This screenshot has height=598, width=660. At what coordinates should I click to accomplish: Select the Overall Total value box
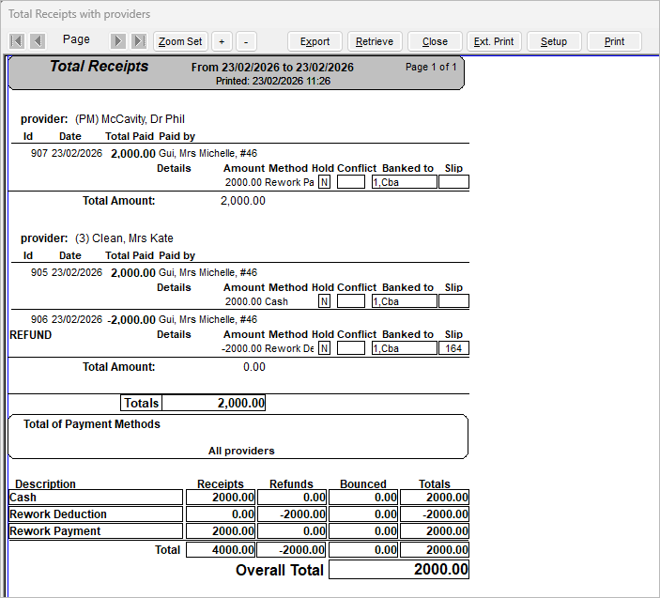point(398,570)
